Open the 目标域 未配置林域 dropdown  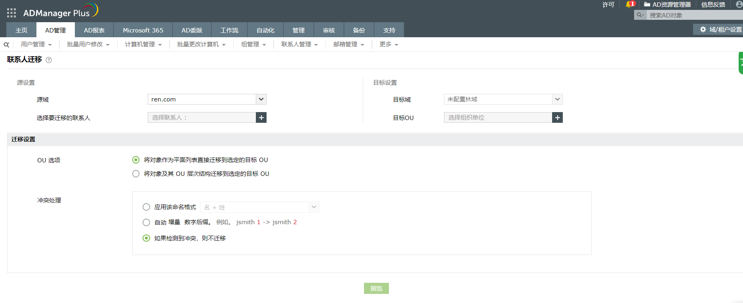[503, 99]
